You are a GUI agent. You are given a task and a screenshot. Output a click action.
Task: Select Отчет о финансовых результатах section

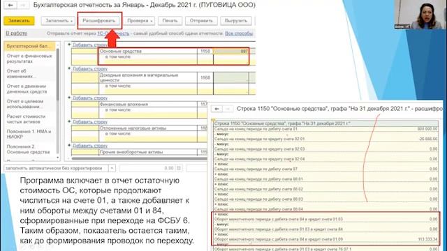point(29,59)
